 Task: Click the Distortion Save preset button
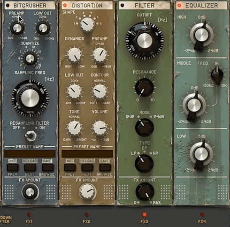(105, 168)
